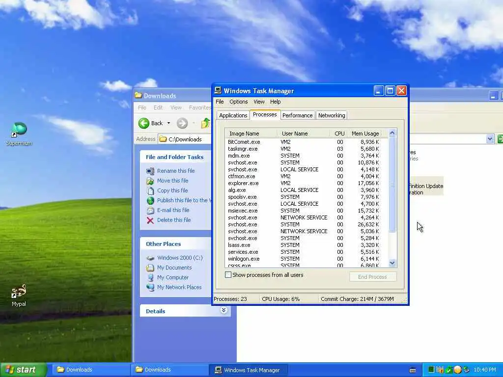This screenshot has width=503, height=377.
Task: Click the process list scrollbar up arrow
Action: click(x=392, y=133)
